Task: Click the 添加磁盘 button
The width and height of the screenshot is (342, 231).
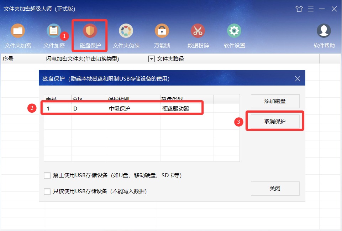Action: click(x=275, y=101)
